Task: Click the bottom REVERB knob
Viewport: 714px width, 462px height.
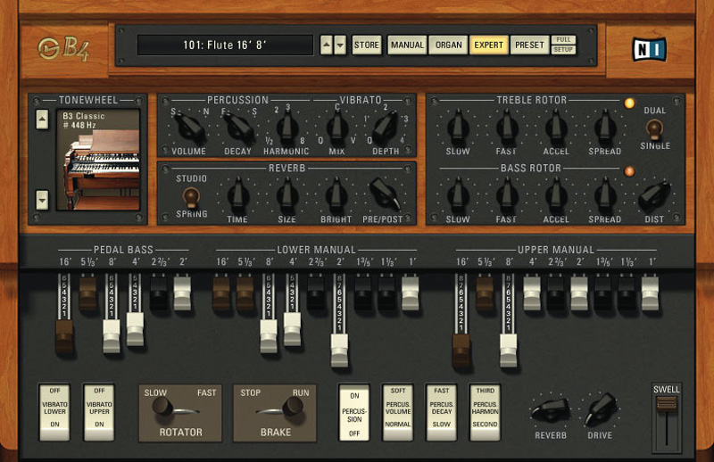Action: (x=551, y=410)
